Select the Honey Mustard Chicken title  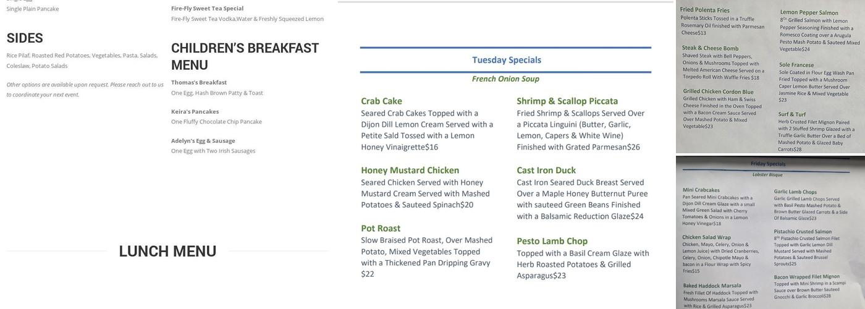tap(410, 170)
